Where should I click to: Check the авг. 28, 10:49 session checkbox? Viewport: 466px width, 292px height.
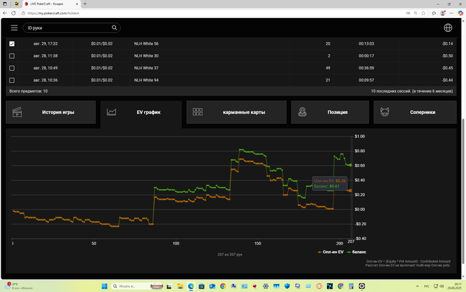coord(12,68)
